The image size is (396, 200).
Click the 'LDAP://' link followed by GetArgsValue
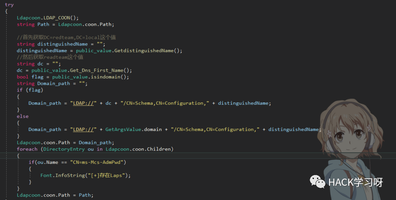tap(83, 130)
